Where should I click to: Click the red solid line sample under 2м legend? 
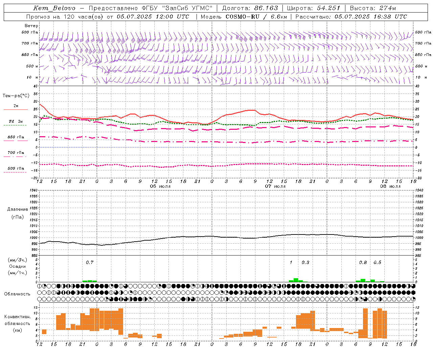pyautogui.click(x=16, y=110)
